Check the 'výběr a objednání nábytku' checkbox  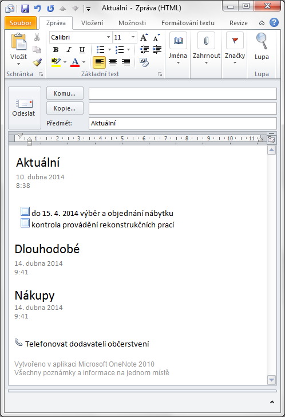point(25,211)
